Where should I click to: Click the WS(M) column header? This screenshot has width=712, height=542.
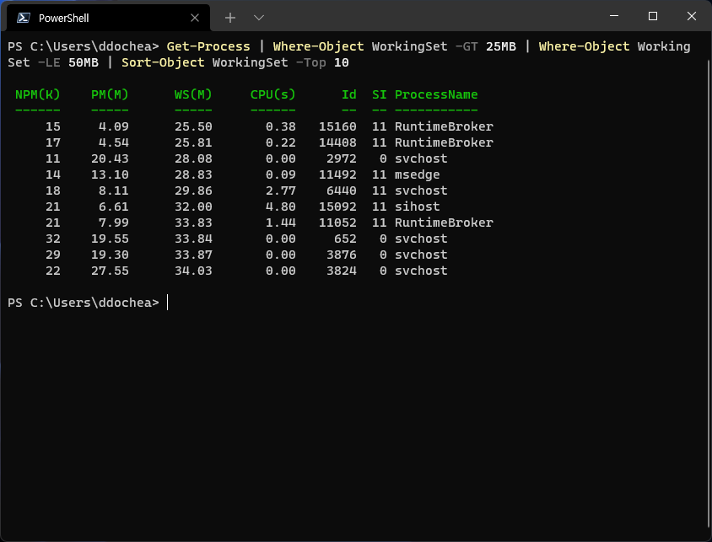tap(193, 94)
